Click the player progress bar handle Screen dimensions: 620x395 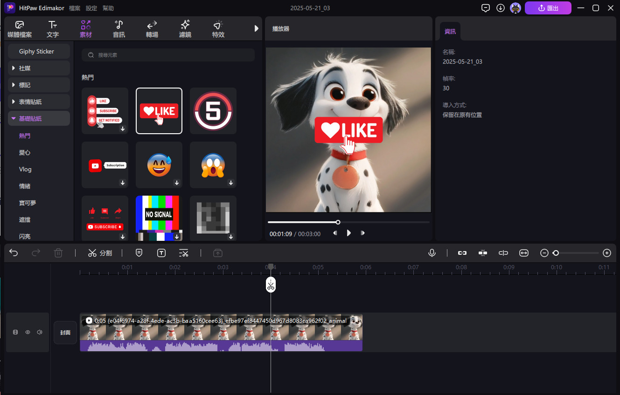pyautogui.click(x=338, y=222)
